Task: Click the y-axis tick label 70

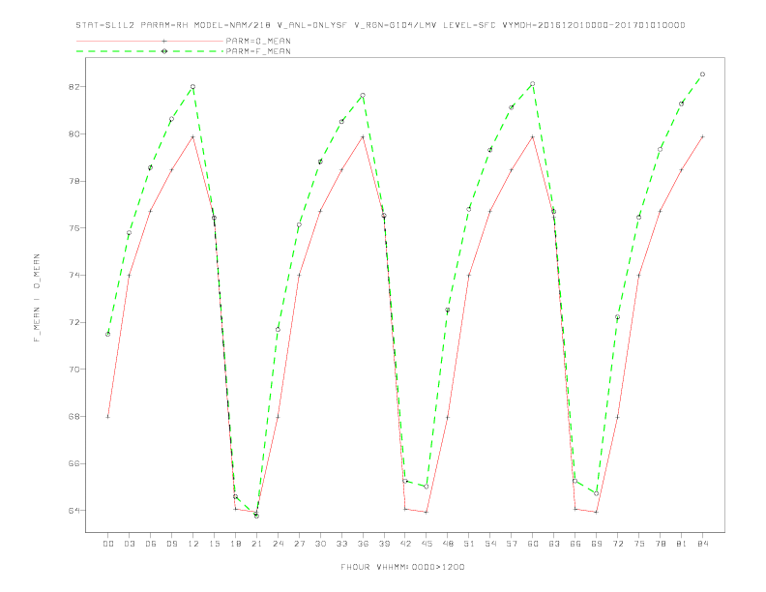Action: click(74, 370)
